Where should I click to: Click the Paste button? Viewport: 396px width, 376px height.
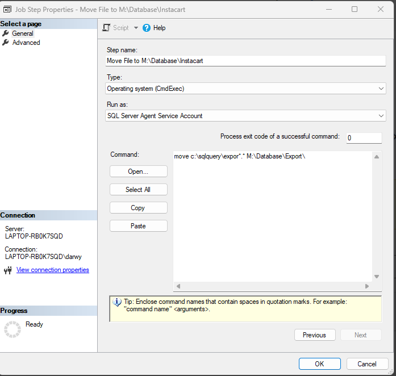click(x=138, y=226)
